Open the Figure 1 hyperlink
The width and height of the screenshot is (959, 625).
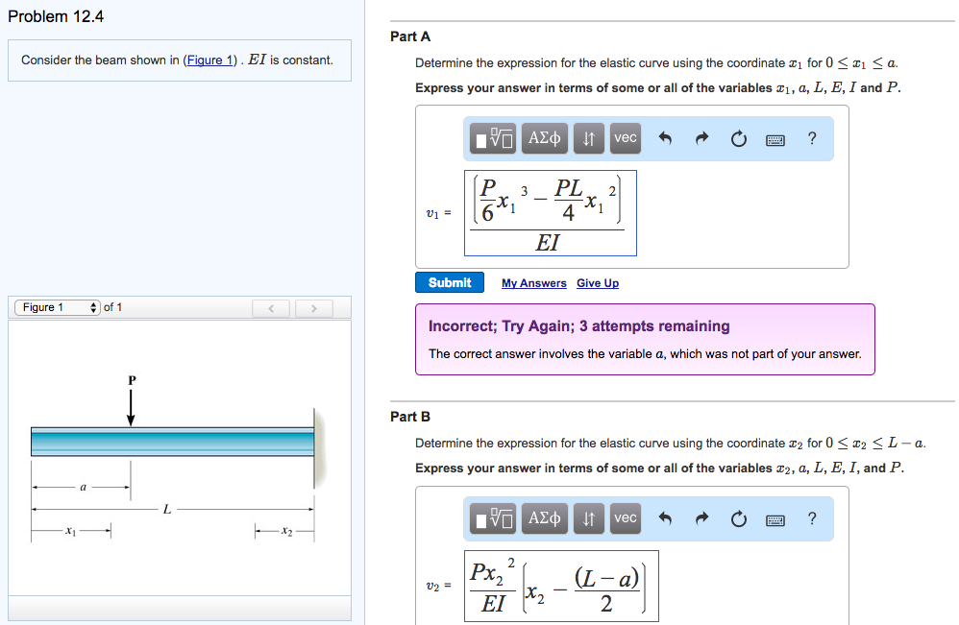point(209,60)
